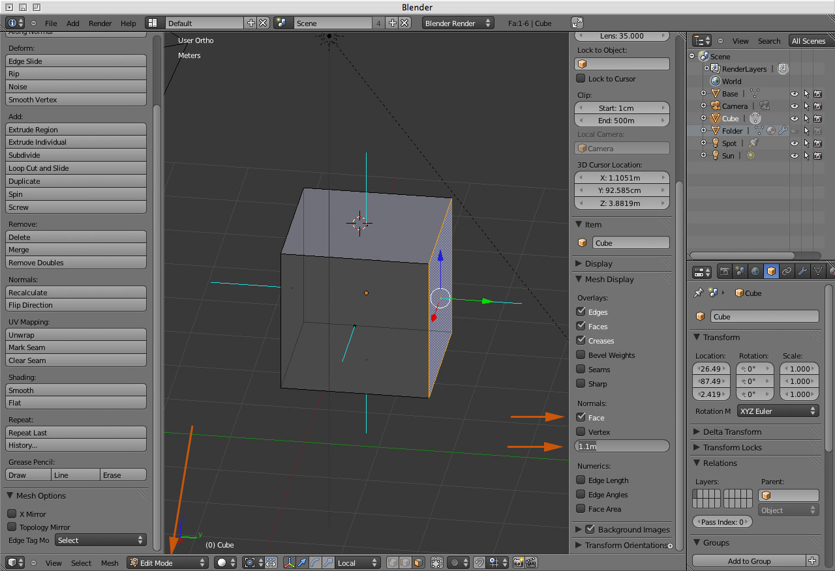Click the Remove Doubles button
The height and width of the screenshot is (571, 835).
pos(76,263)
